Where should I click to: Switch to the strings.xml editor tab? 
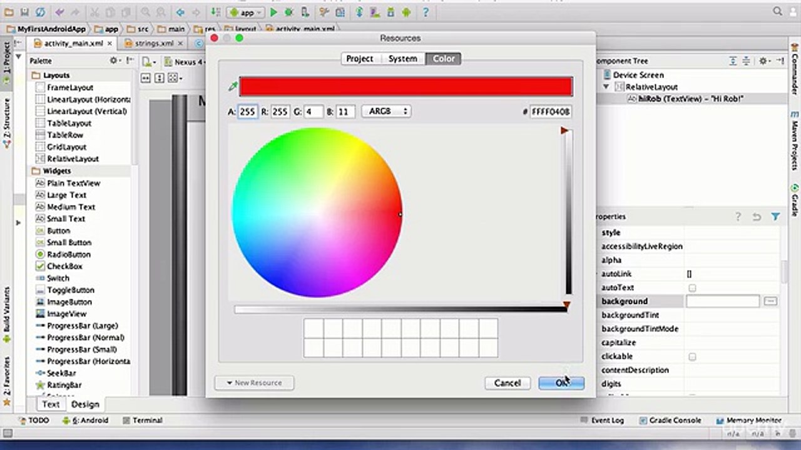click(154, 44)
